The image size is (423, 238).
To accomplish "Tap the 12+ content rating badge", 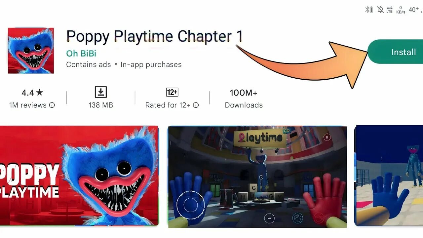I will (172, 92).
